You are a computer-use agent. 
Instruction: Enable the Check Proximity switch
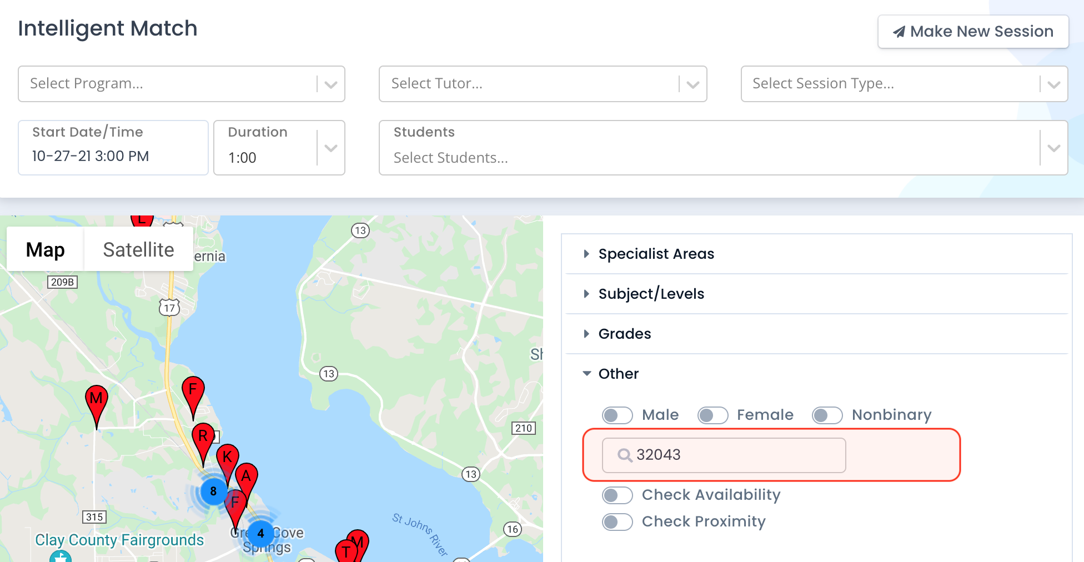(617, 521)
